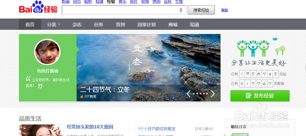Click the microphone voice search icon
This screenshot has width=306, height=136.
(x=181, y=10)
